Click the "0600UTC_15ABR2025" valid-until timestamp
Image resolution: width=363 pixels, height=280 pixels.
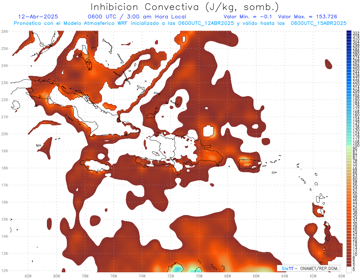[x=319, y=23]
